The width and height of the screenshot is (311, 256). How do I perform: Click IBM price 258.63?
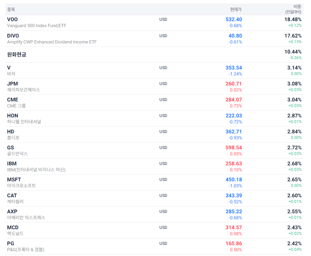tap(234, 163)
